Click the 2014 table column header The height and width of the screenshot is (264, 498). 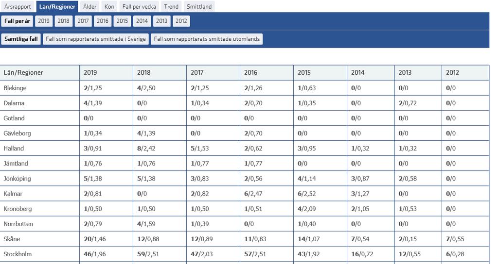(371, 73)
